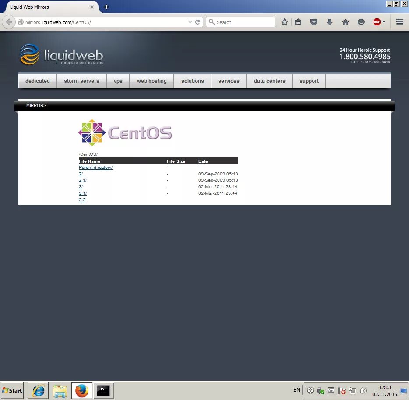Open the URL history dropdown arrow
This screenshot has width=409, height=400.
tap(190, 22)
